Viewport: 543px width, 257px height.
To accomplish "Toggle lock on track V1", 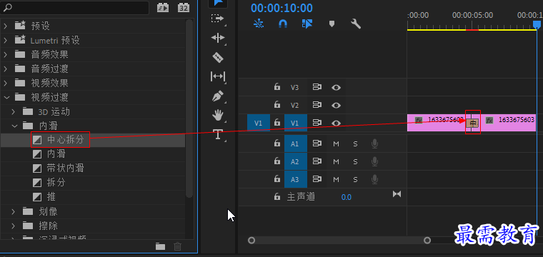I will click(277, 123).
